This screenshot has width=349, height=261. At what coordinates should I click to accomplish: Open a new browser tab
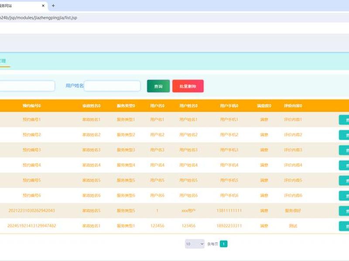point(53,6)
